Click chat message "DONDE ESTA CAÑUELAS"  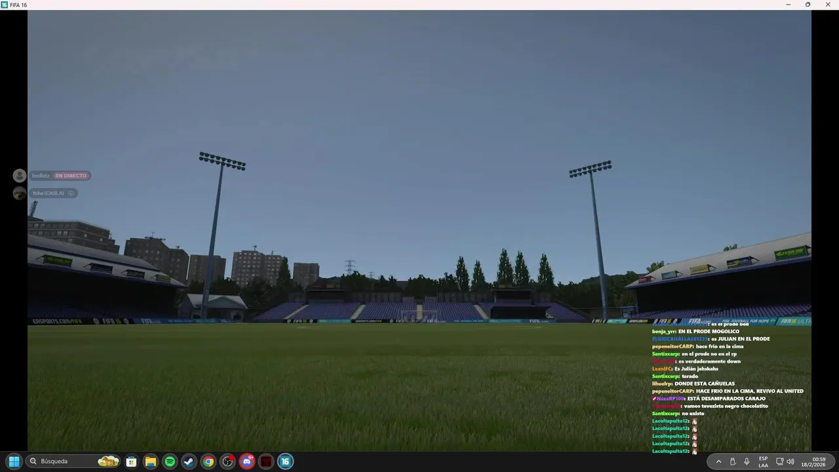(x=705, y=383)
